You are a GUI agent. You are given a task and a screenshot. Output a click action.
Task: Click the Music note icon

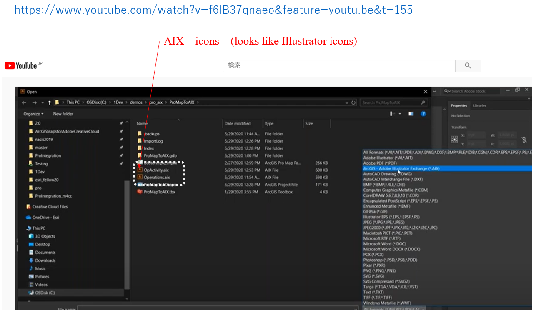pos(31,268)
